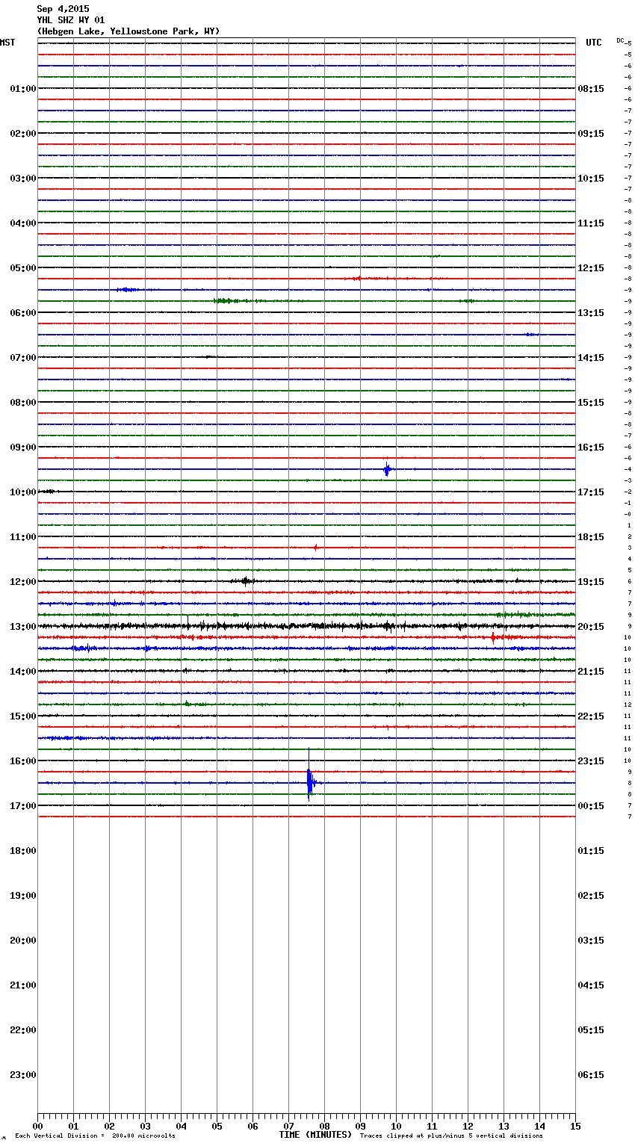
Task: Click minute '03' on the bottom time axis
Action: tap(145, 1126)
